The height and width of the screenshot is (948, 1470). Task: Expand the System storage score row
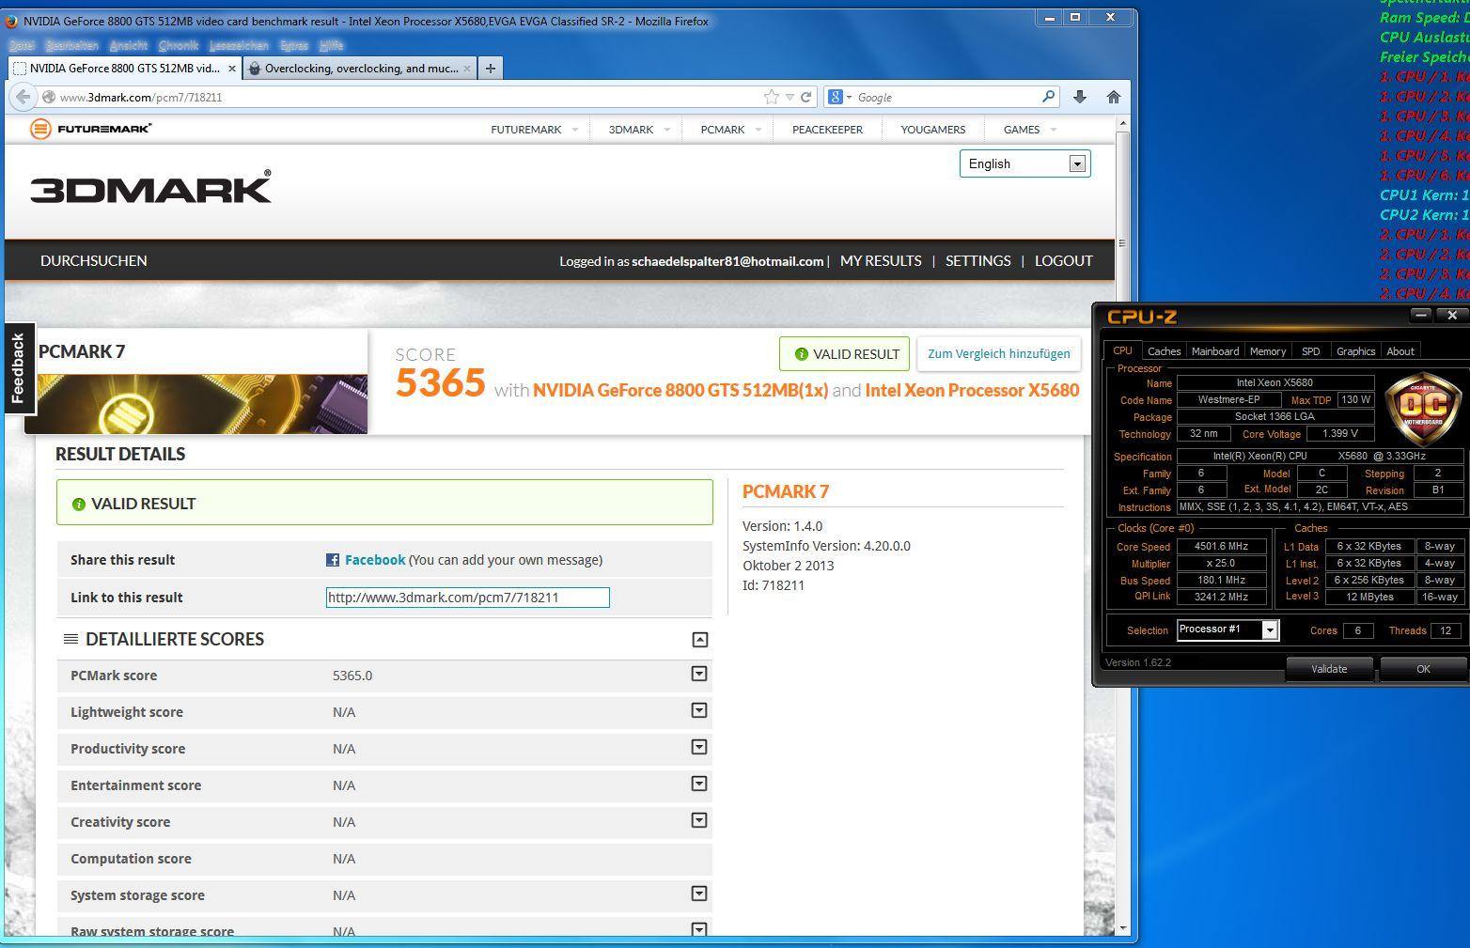click(x=699, y=894)
